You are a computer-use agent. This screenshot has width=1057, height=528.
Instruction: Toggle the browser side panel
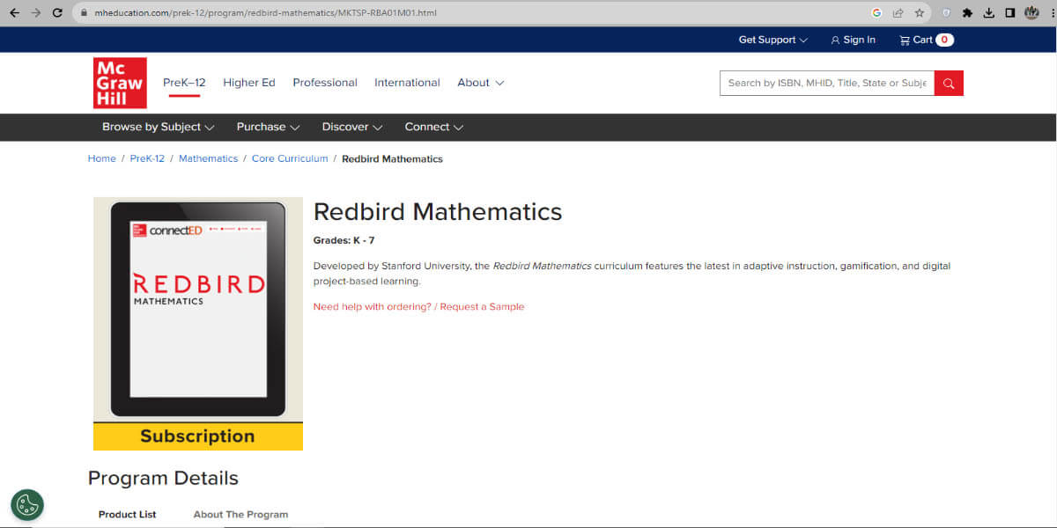[1010, 13]
